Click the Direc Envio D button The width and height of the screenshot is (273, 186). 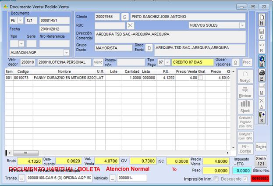tap(149, 48)
